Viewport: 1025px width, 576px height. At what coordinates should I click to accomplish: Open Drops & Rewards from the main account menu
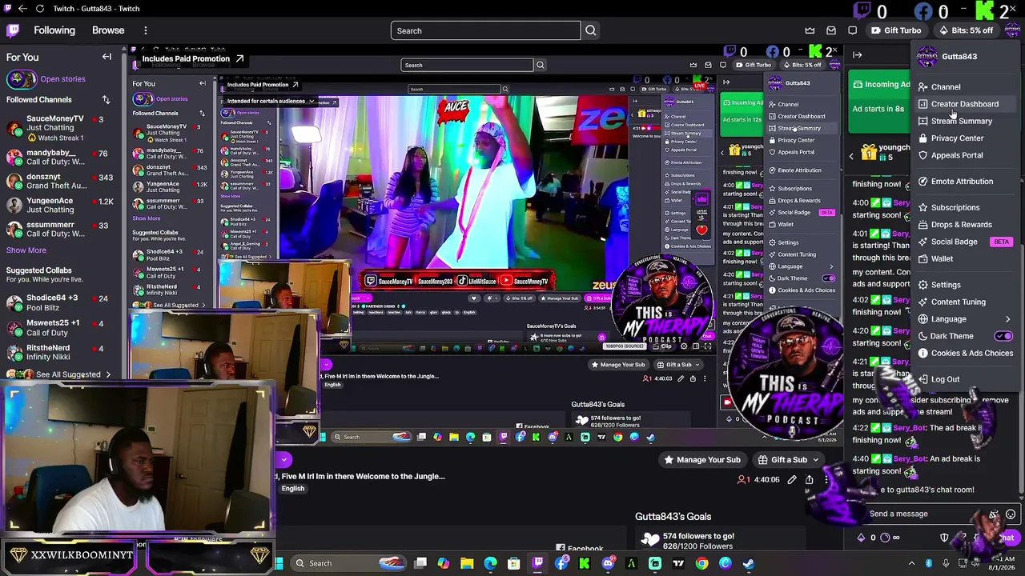tap(967, 225)
